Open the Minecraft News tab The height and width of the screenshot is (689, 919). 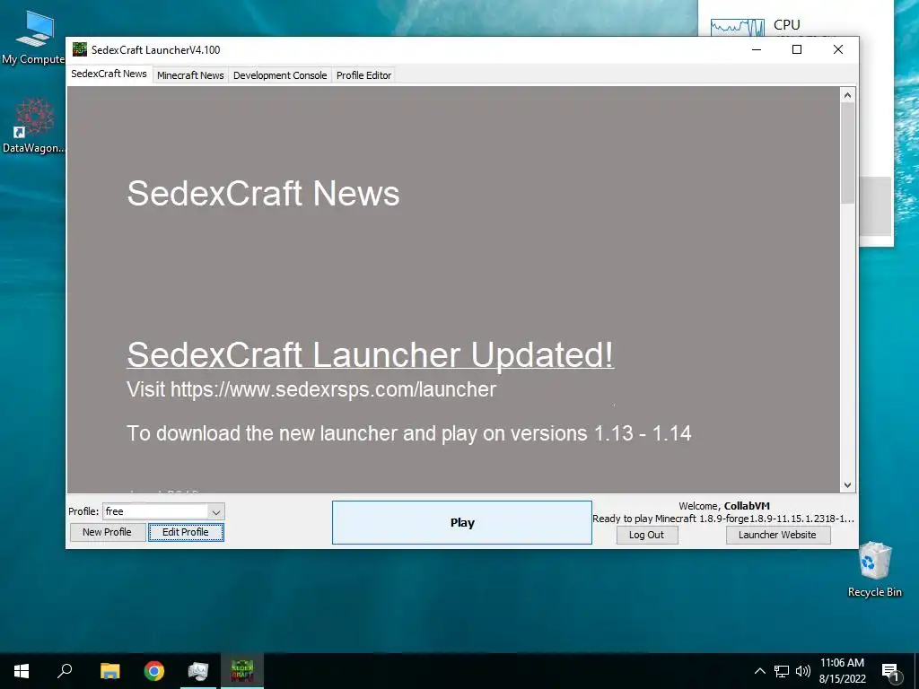tap(190, 75)
